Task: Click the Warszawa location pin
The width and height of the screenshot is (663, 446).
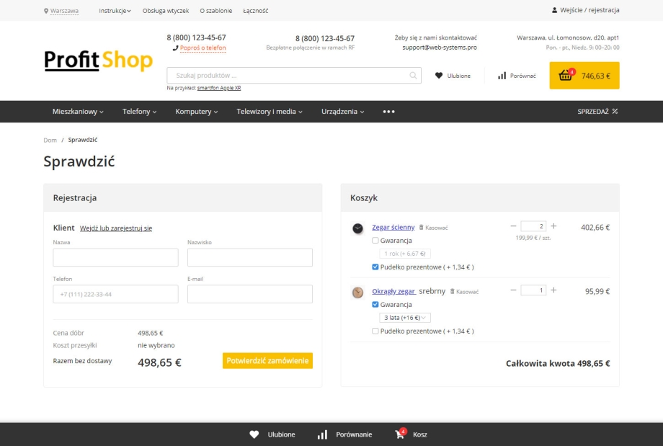Action: pyautogui.click(x=46, y=11)
